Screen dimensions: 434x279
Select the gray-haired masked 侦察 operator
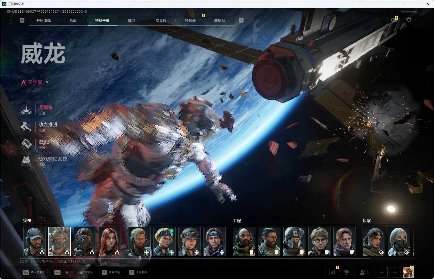pyautogui.click(x=399, y=241)
